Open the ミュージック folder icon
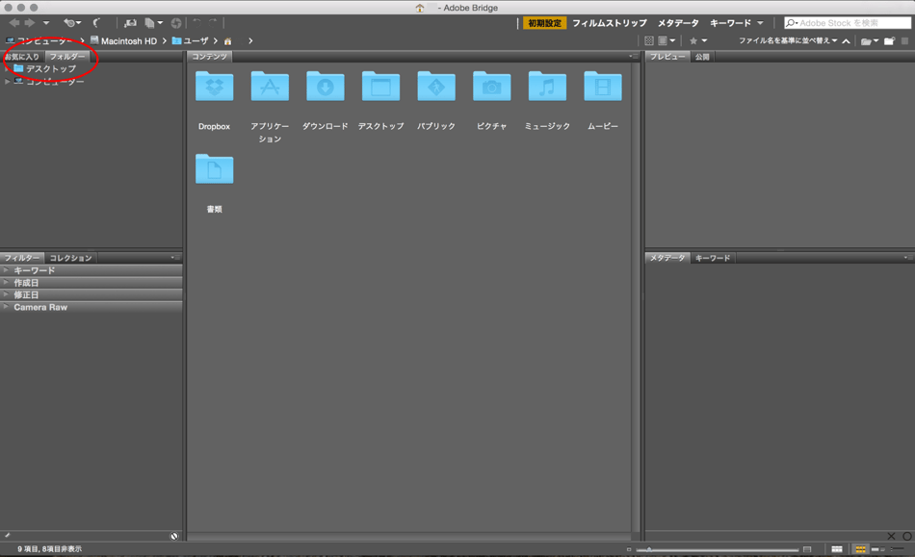This screenshot has width=915, height=557. (547, 88)
